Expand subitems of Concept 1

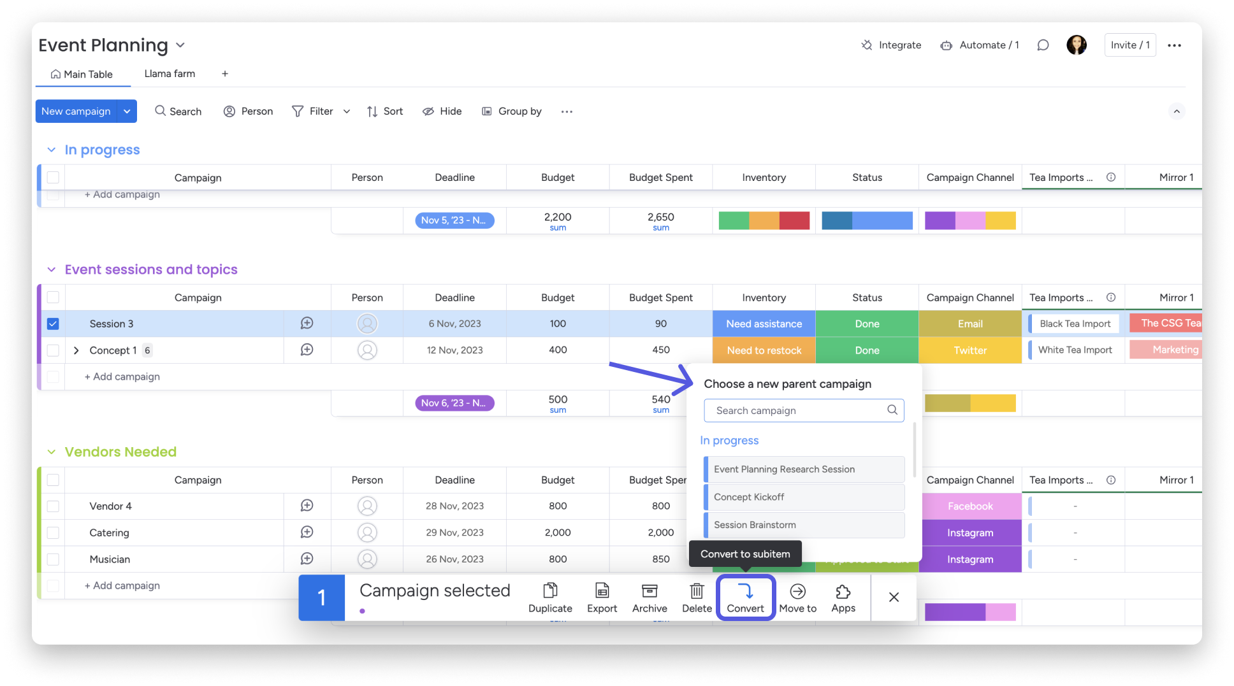(x=76, y=350)
